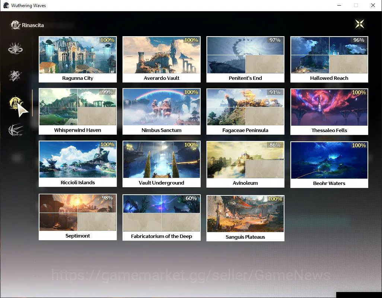The width and height of the screenshot is (382, 298).
Task: Select the highlighted Rinascita emblem in sidebar
Action: coord(15,103)
